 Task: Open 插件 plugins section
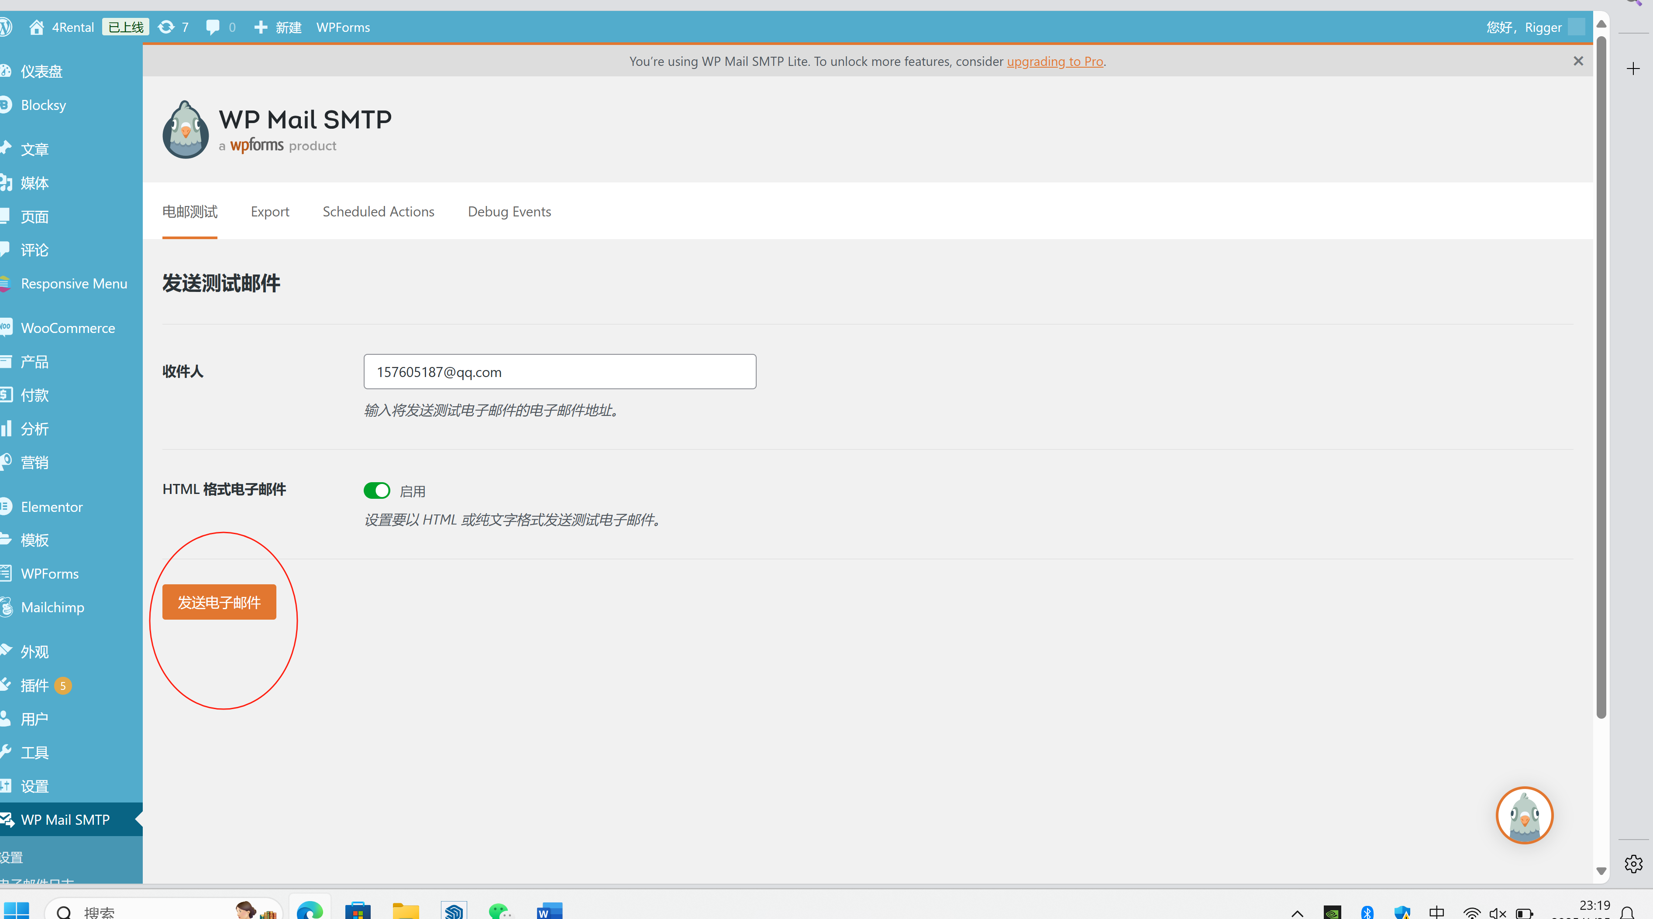(34, 685)
